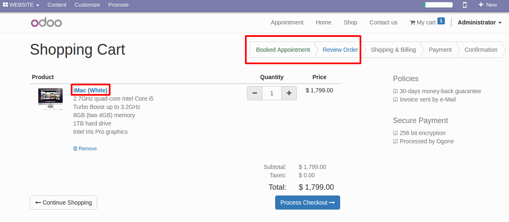This screenshot has height=222, width=509.
Task: Click Processed by Ogone text
Action: 427,141
